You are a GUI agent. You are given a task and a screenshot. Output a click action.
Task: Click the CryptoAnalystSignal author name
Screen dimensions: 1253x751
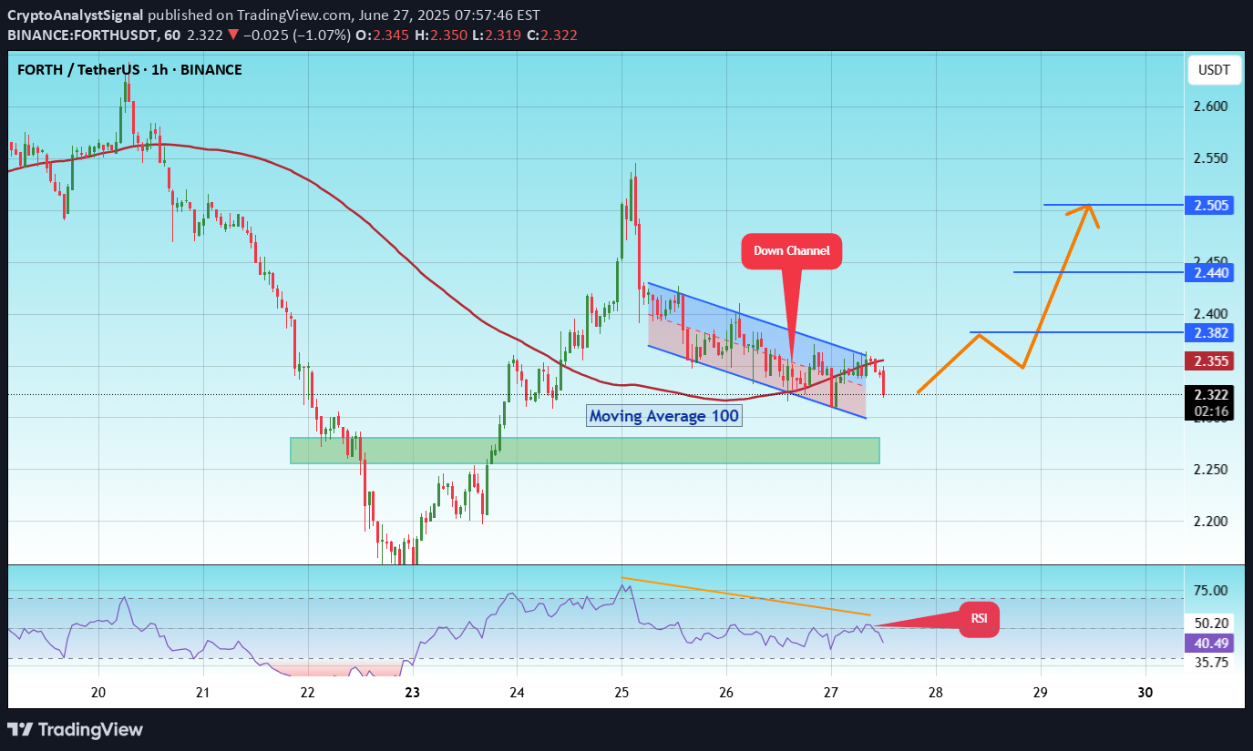75,15
